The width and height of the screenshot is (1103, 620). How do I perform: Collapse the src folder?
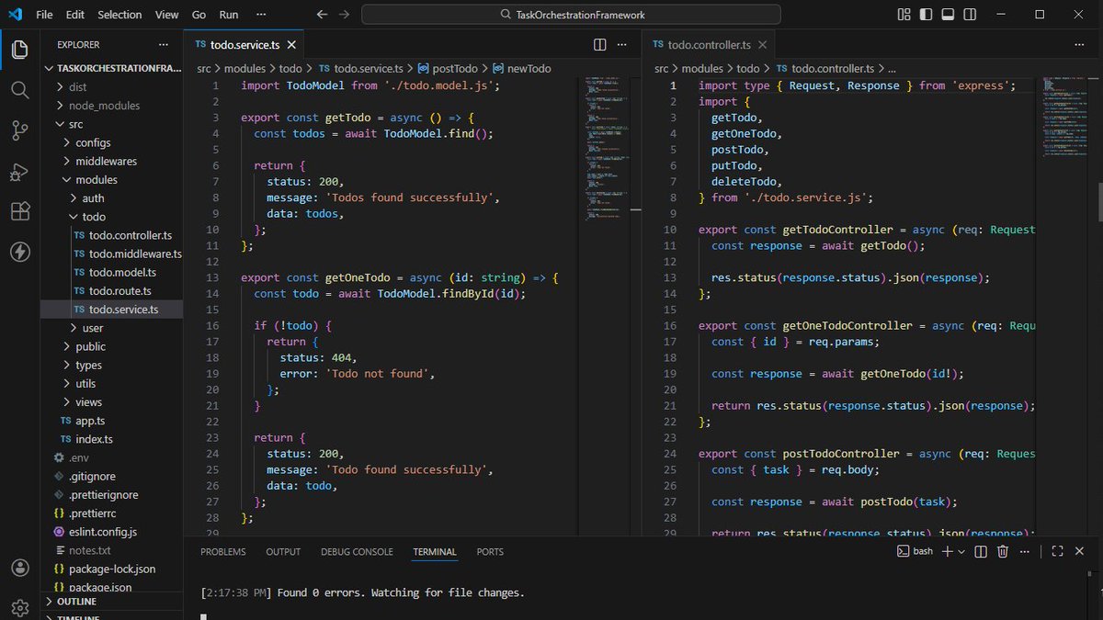(x=112, y=124)
